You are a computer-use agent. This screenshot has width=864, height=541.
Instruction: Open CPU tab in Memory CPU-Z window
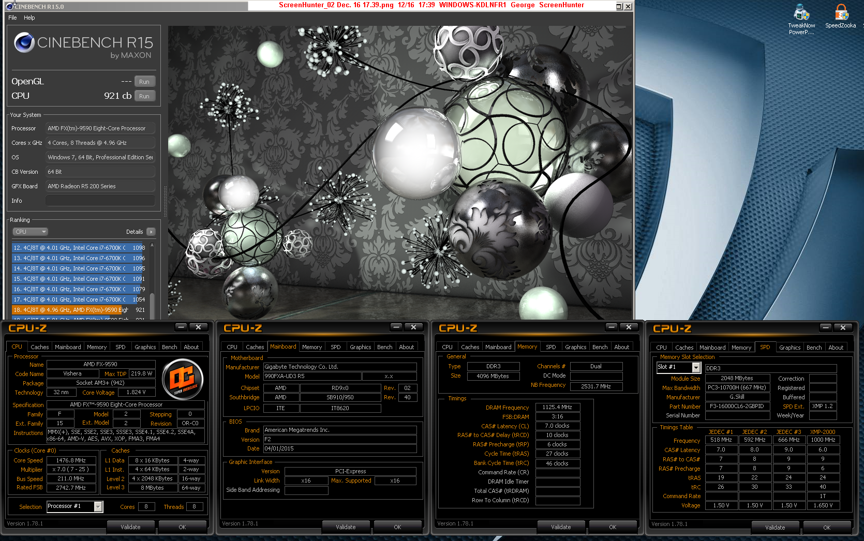pyautogui.click(x=448, y=347)
